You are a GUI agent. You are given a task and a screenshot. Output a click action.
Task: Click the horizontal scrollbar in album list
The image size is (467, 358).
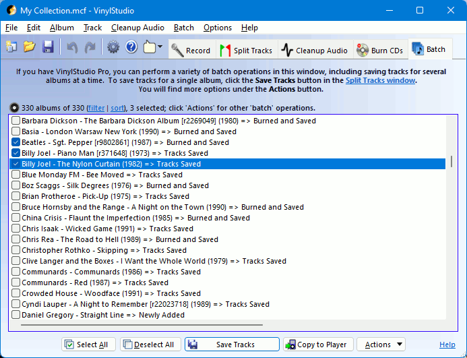pyautogui.click(x=142, y=324)
